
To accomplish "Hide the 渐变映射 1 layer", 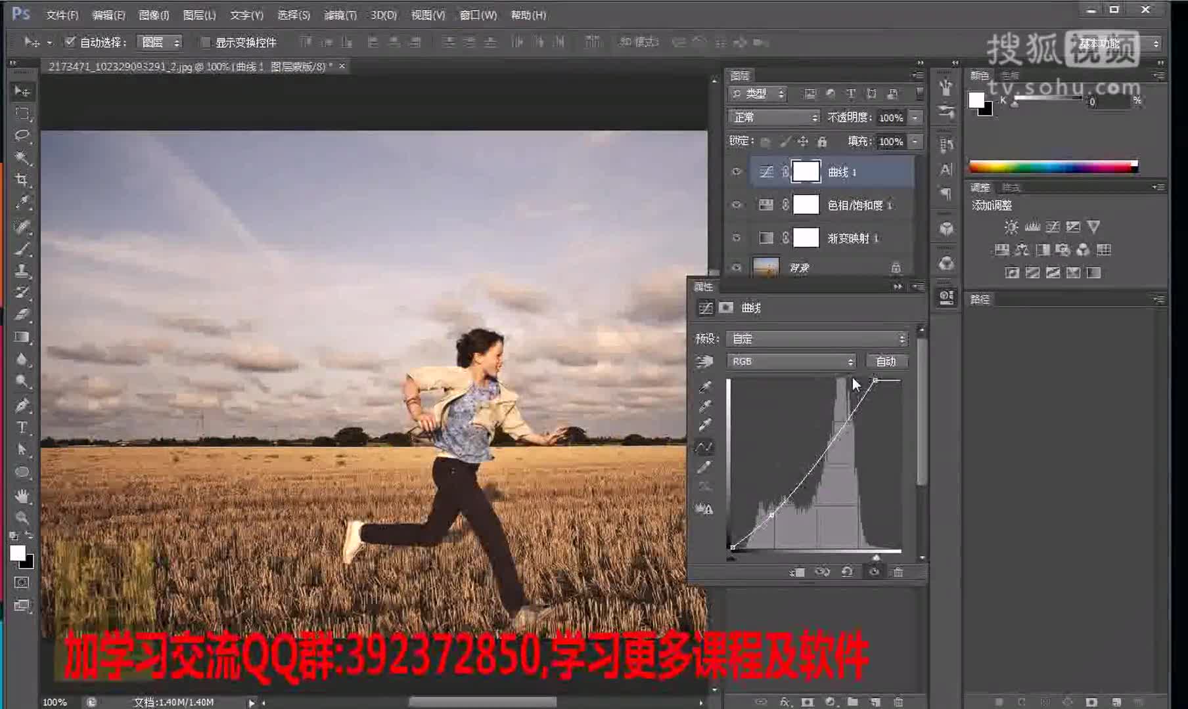I will coord(737,238).
